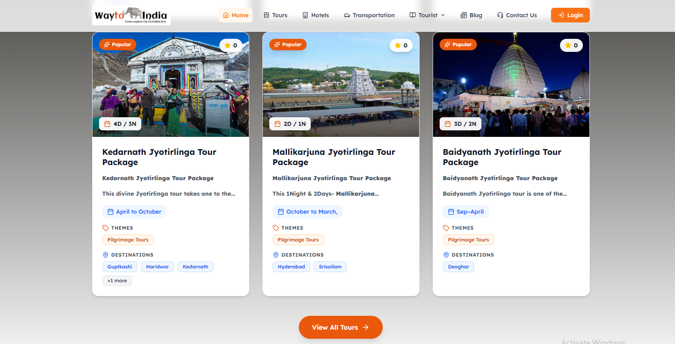This screenshot has width=675, height=344.
Task: Click the 2D / 1N duration badge
Action: (290, 124)
